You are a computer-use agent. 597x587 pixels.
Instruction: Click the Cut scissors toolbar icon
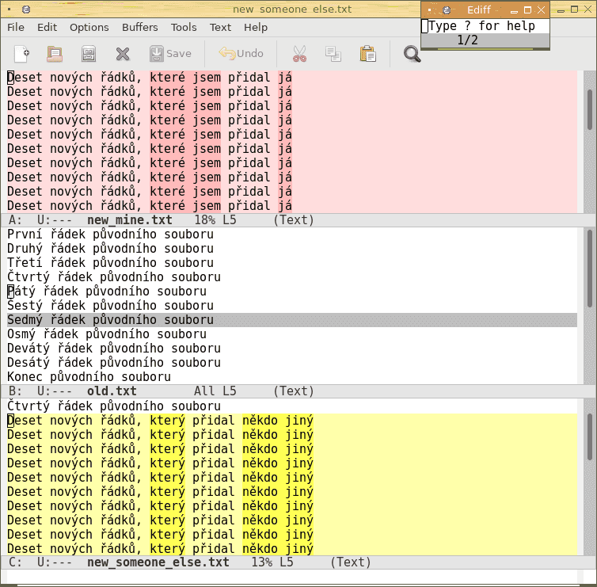(x=299, y=54)
